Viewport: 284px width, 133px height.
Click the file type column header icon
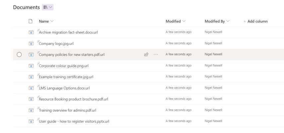tap(31, 21)
